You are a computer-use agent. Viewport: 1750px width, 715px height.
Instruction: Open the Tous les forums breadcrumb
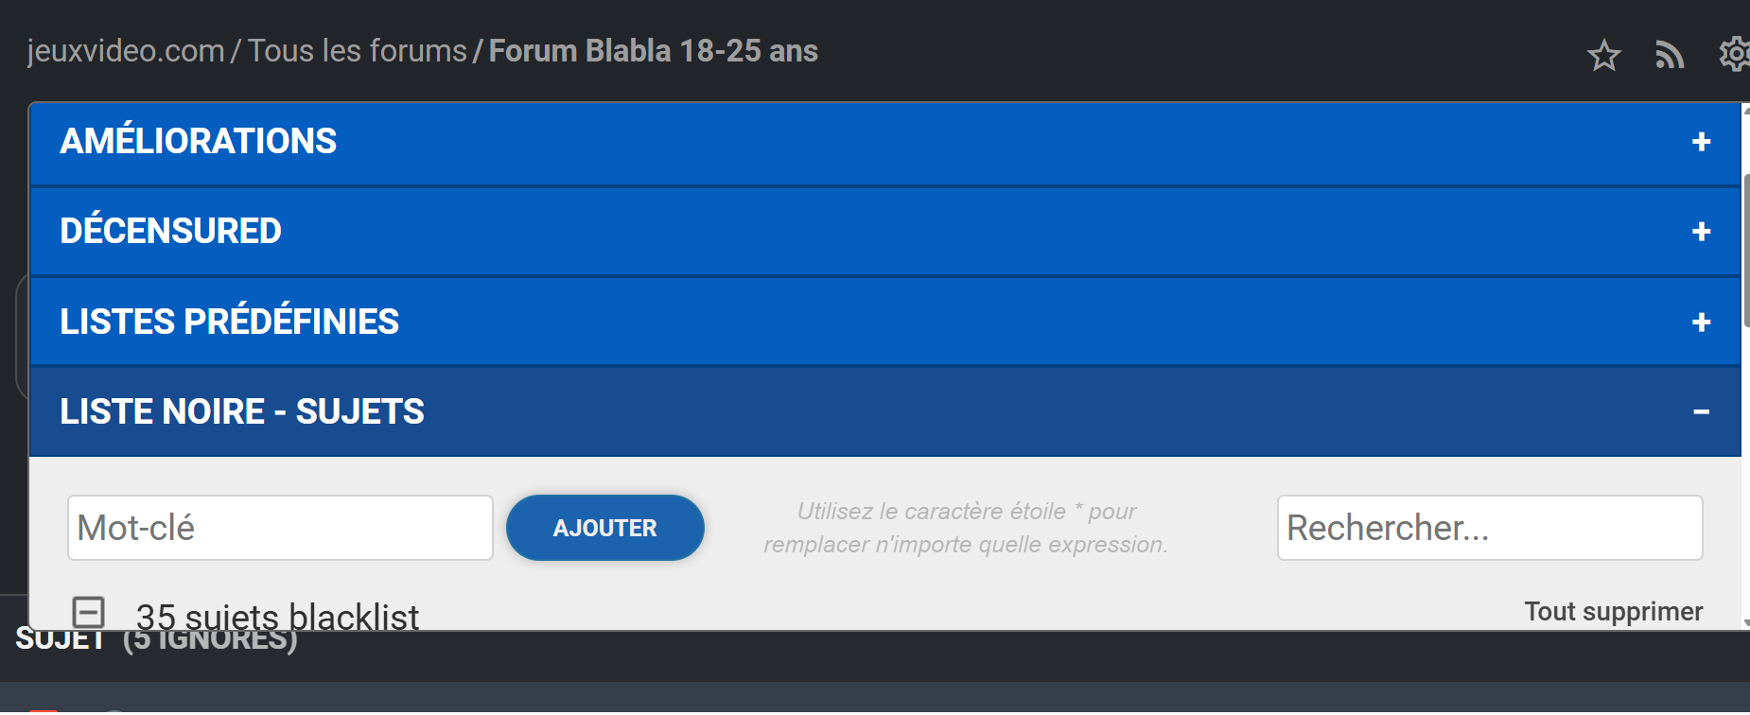tap(358, 51)
